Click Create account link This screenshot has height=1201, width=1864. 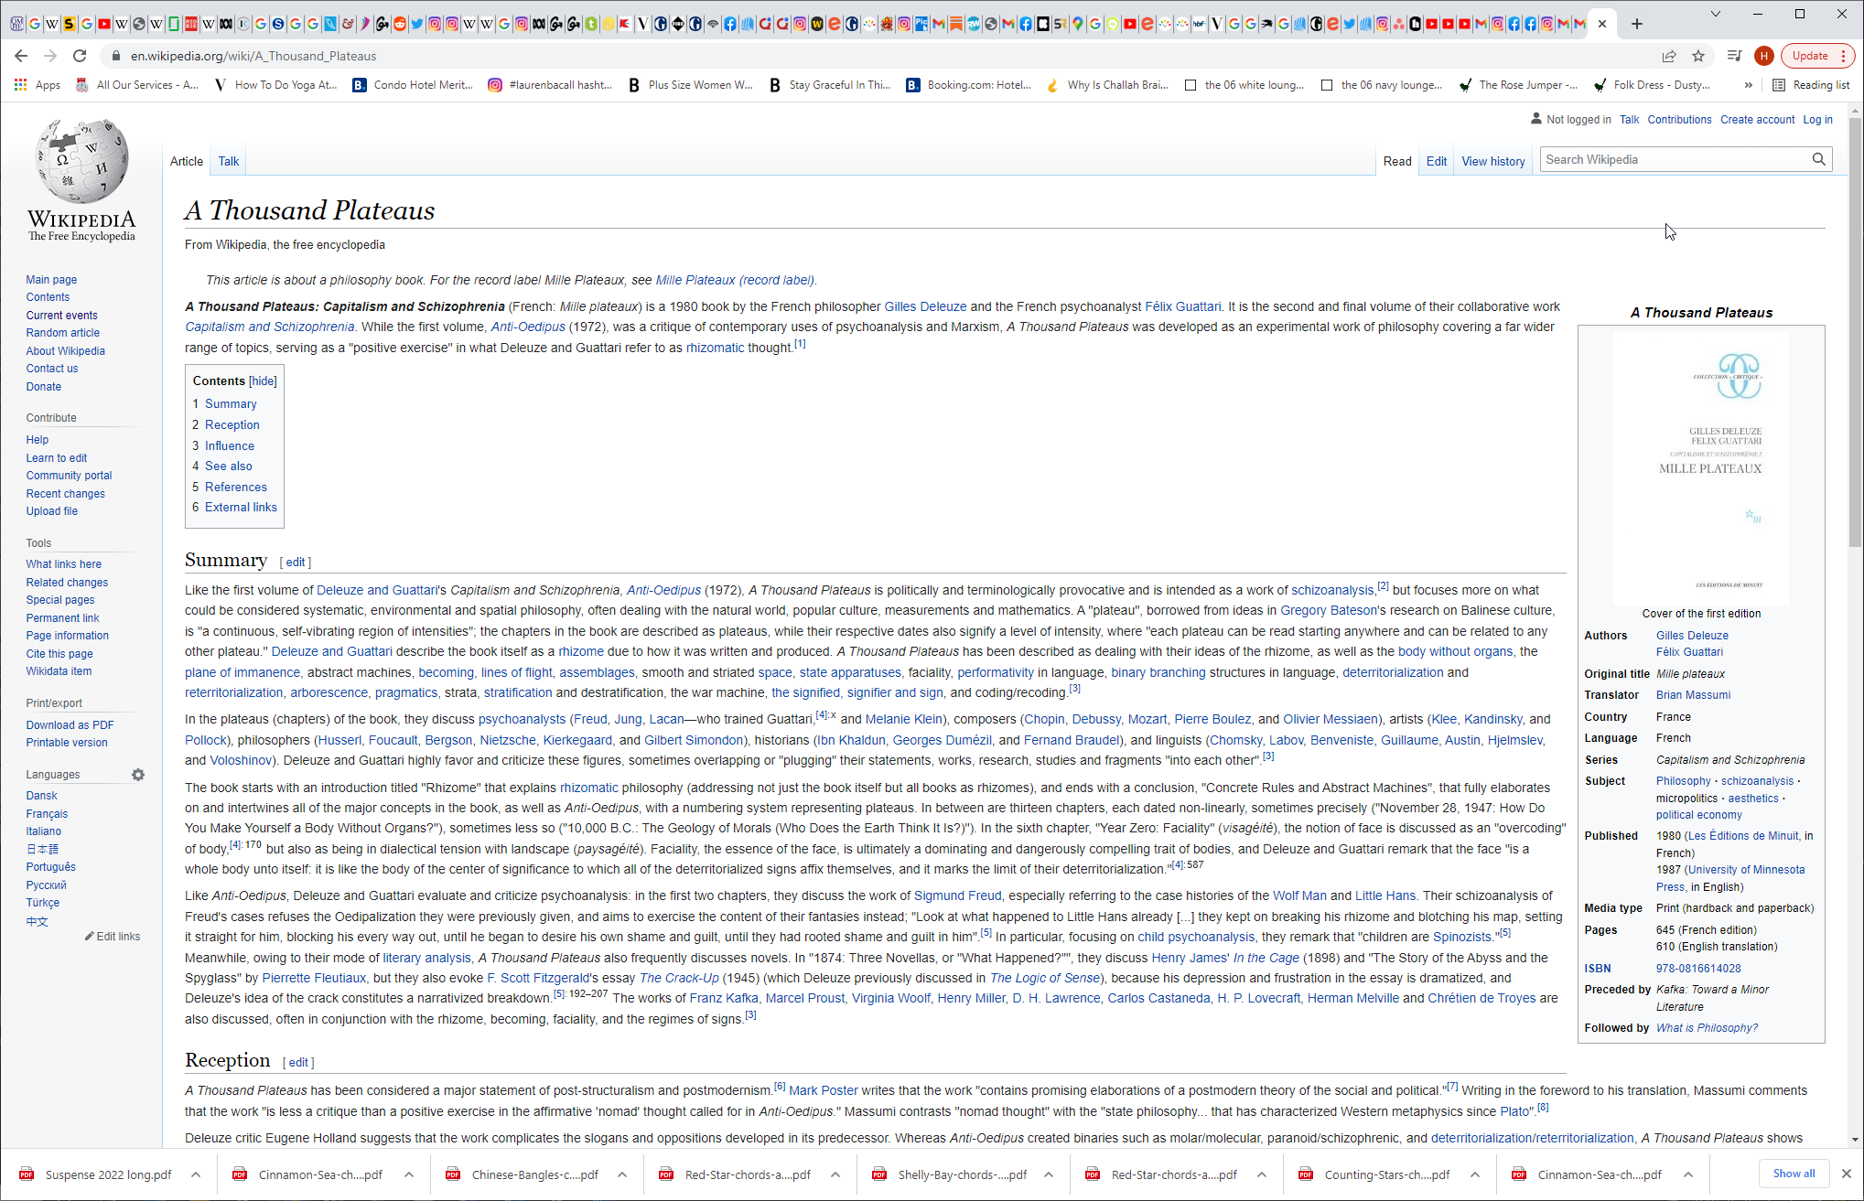(1757, 120)
